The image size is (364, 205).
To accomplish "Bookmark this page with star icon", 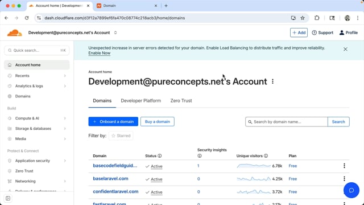I will [303, 18].
